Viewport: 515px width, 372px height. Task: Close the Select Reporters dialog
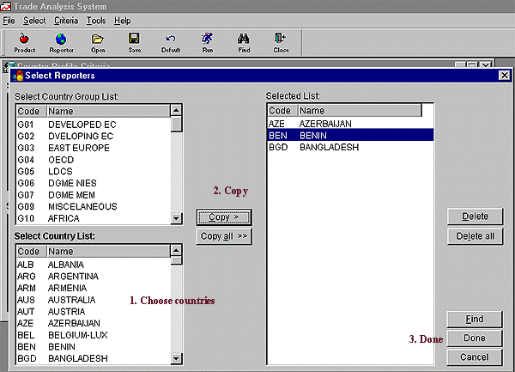click(x=504, y=76)
